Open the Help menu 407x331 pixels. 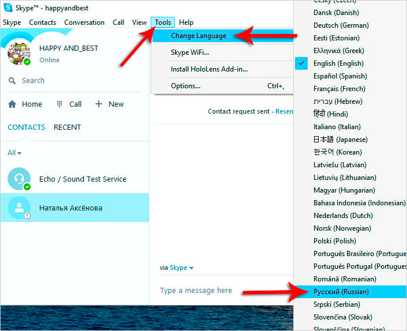click(186, 22)
